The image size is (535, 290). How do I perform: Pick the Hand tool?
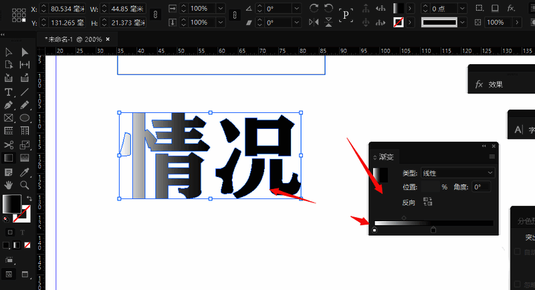click(x=9, y=184)
